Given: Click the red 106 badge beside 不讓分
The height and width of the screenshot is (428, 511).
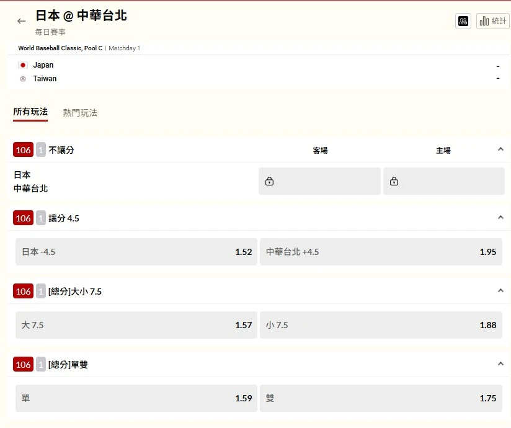Looking at the screenshot, I should click(24, 149).
